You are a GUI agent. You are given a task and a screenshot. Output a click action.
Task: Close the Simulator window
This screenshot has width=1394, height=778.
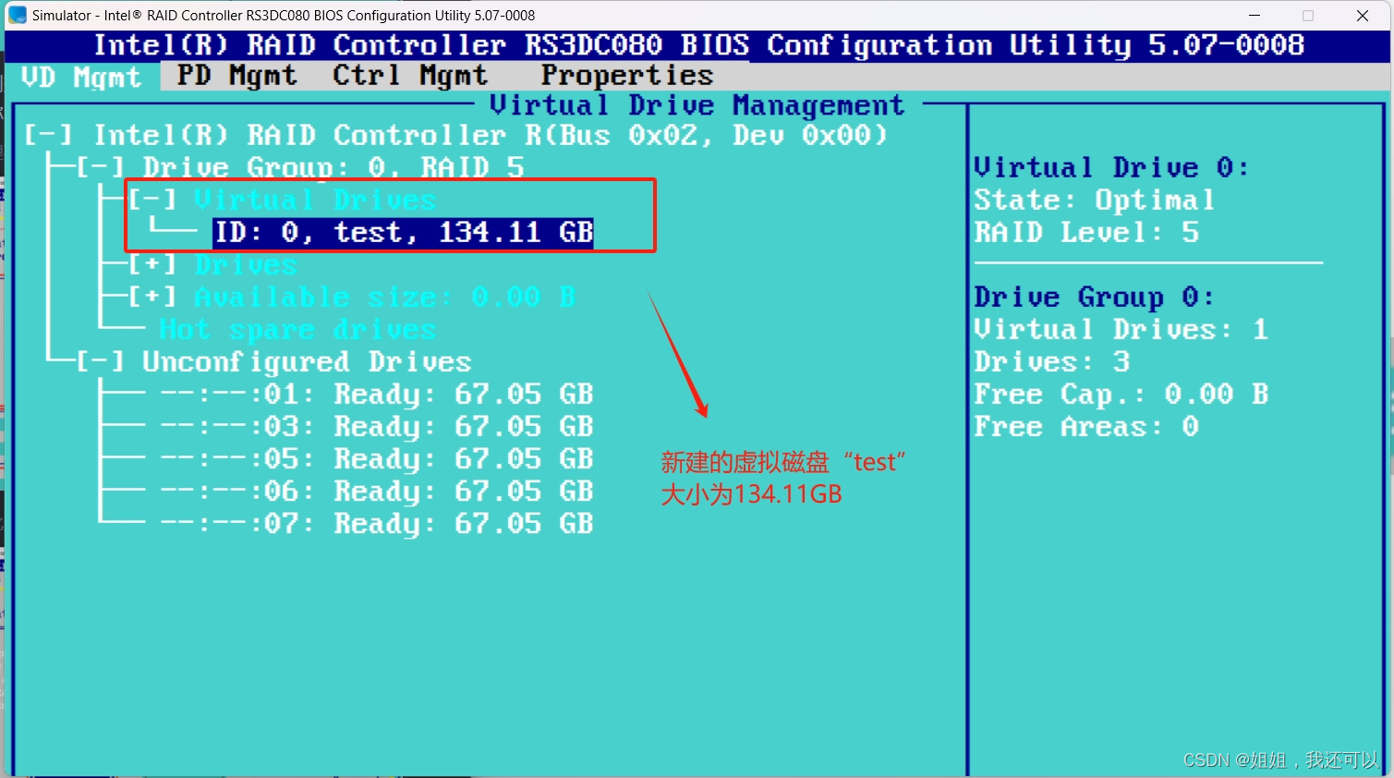click(x=1363, y=16)
